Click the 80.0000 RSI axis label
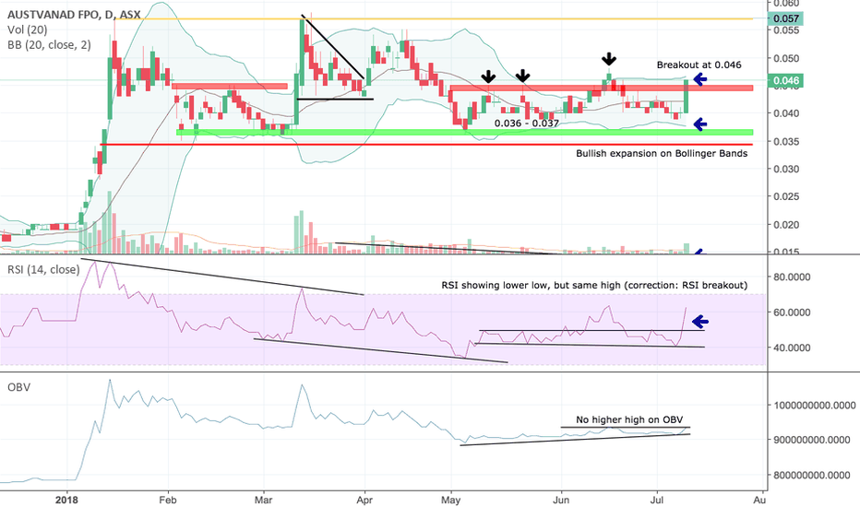The image size is (860, 507). coord(792,277)
